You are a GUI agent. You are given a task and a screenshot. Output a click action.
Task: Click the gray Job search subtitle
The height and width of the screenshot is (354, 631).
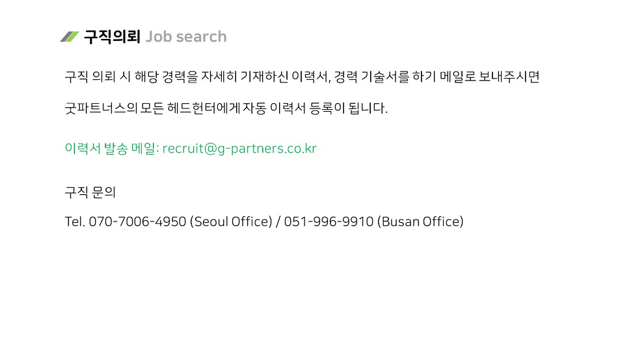coord(186,36)
